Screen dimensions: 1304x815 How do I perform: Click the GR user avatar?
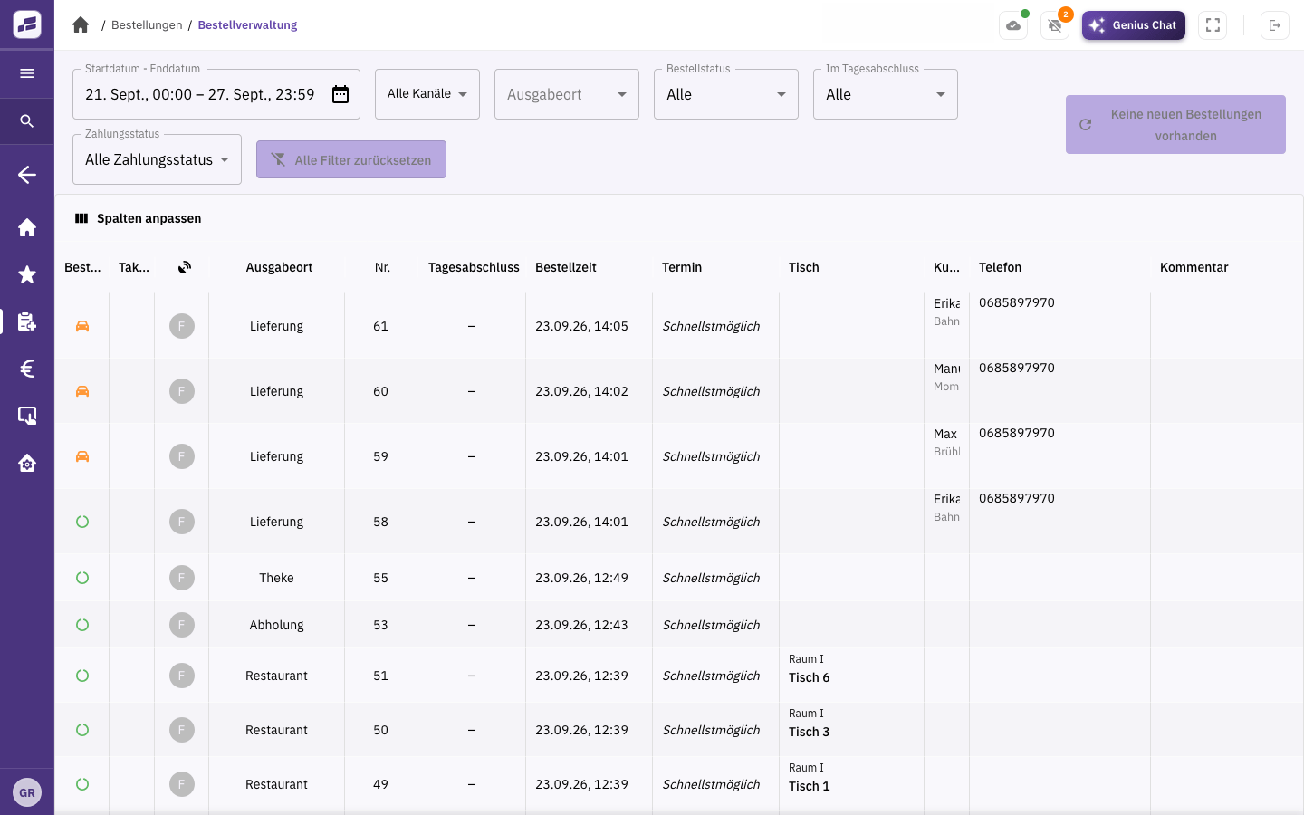point(27,792)
